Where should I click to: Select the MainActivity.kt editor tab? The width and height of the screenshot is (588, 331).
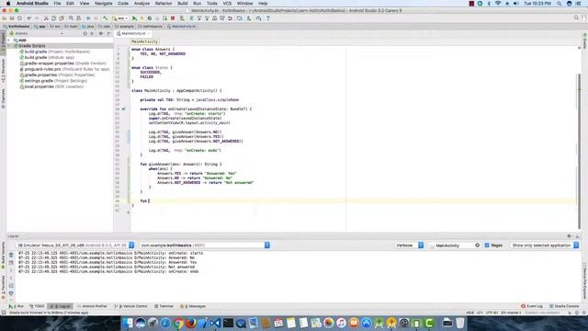[133, 33]
